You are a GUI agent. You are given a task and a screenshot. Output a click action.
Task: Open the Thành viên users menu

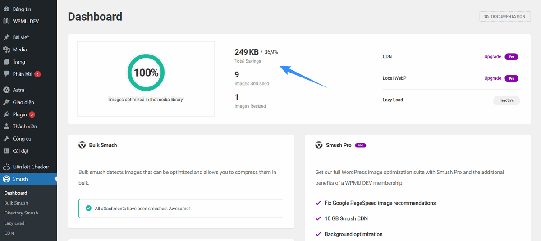pyautogui.click(x=28, y=127)
